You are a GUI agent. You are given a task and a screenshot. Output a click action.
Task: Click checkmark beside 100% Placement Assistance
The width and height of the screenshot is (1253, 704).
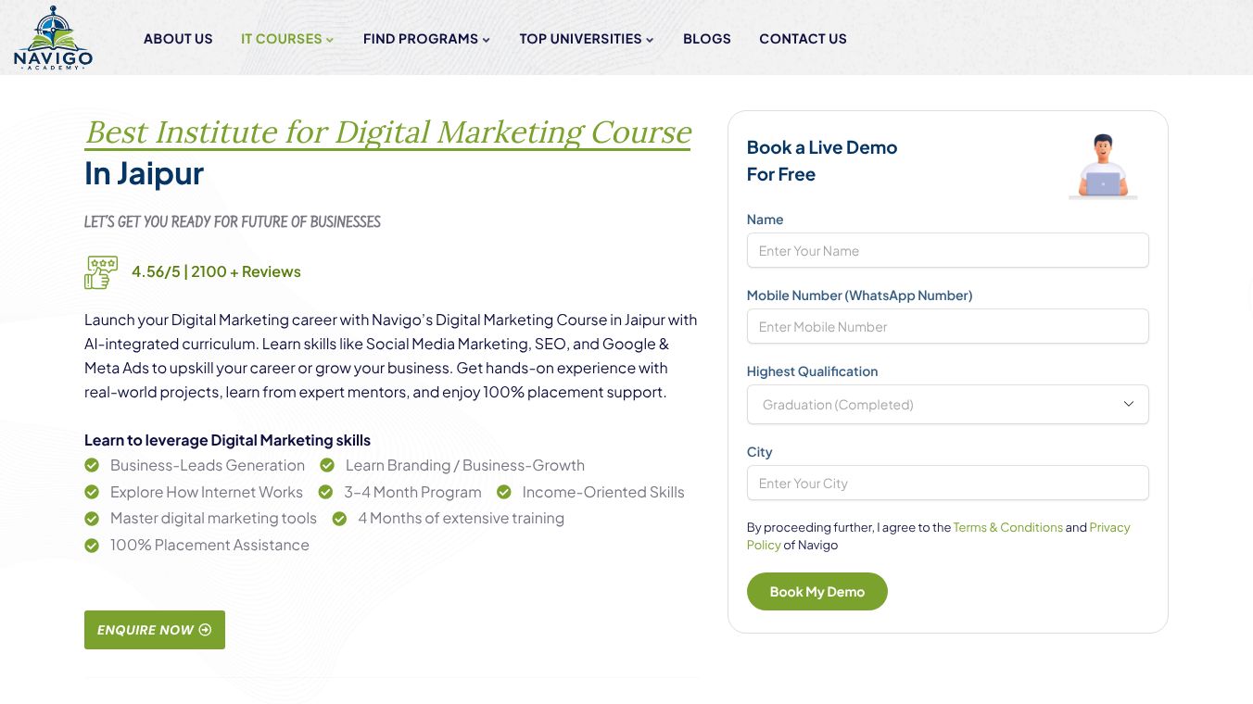click(x=92, y=546)
